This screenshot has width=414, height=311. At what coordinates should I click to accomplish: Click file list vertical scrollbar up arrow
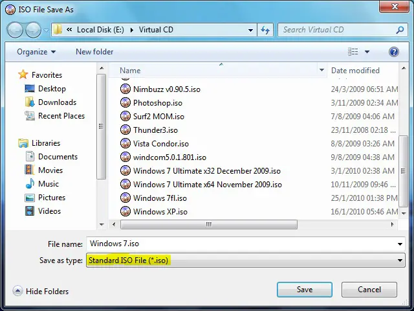coord(404,68)
